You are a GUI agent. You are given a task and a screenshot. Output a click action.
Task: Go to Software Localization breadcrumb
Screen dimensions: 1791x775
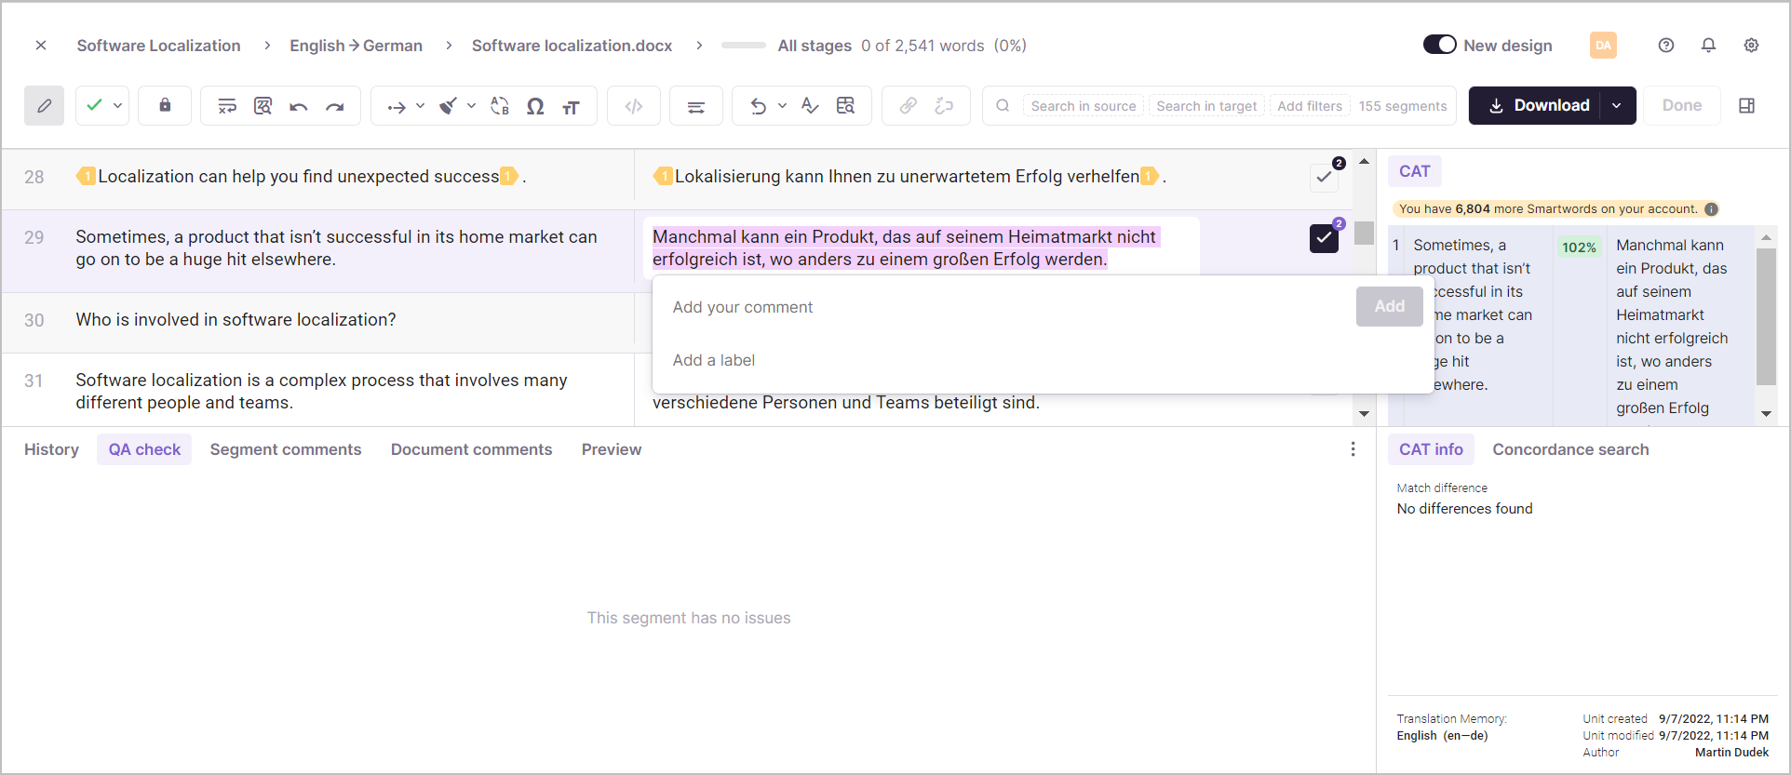pos(158,46)
